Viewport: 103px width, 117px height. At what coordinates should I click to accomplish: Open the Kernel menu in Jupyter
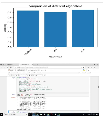(x=31, y=73)
